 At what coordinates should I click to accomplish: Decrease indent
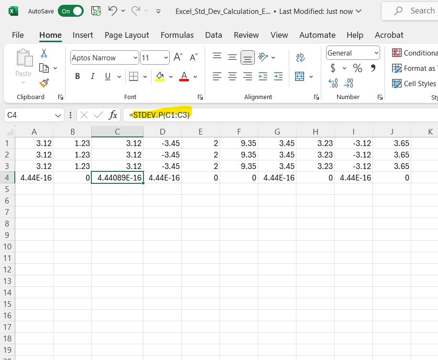[263, 76]
